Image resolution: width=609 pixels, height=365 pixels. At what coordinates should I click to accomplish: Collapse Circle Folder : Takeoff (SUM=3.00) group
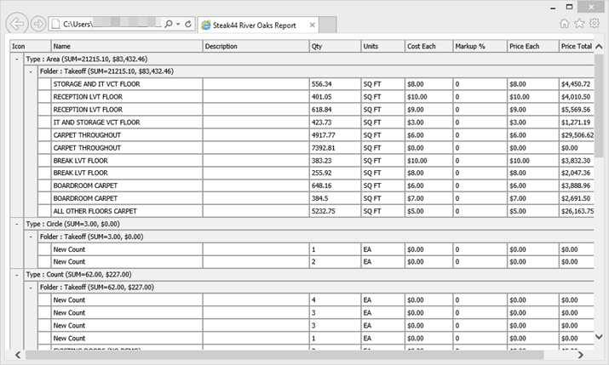pyautogui.click(x=31, y=237)
